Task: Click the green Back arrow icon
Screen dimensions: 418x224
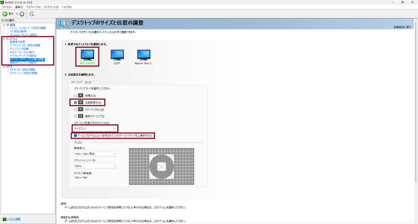Action: pos(5,14)
